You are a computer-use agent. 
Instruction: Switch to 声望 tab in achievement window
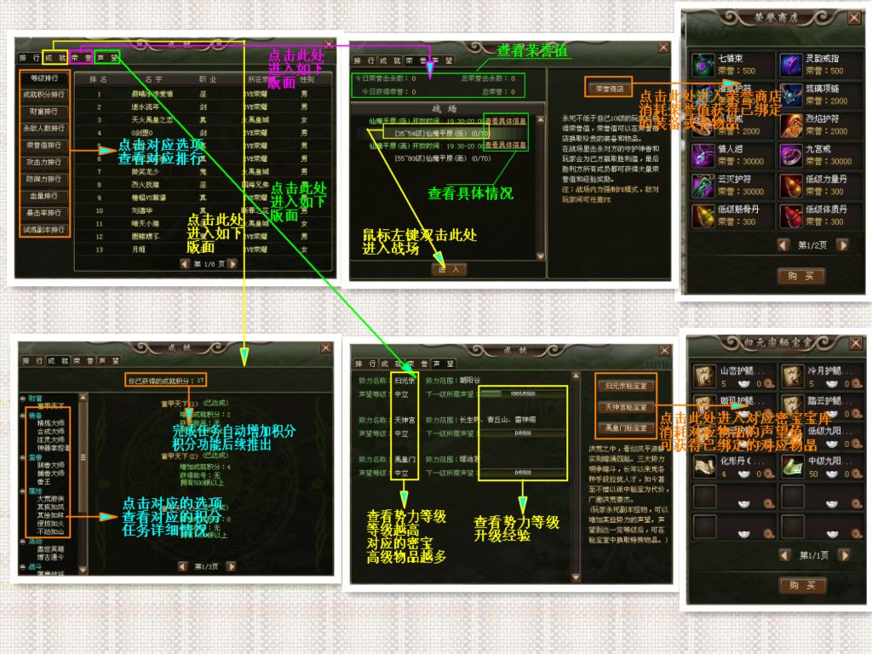109,361
